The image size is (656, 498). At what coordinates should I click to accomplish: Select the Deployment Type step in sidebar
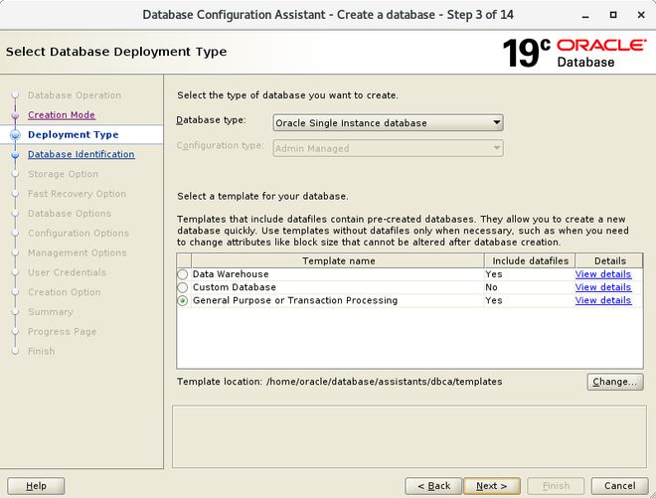[x=74, y=134]
